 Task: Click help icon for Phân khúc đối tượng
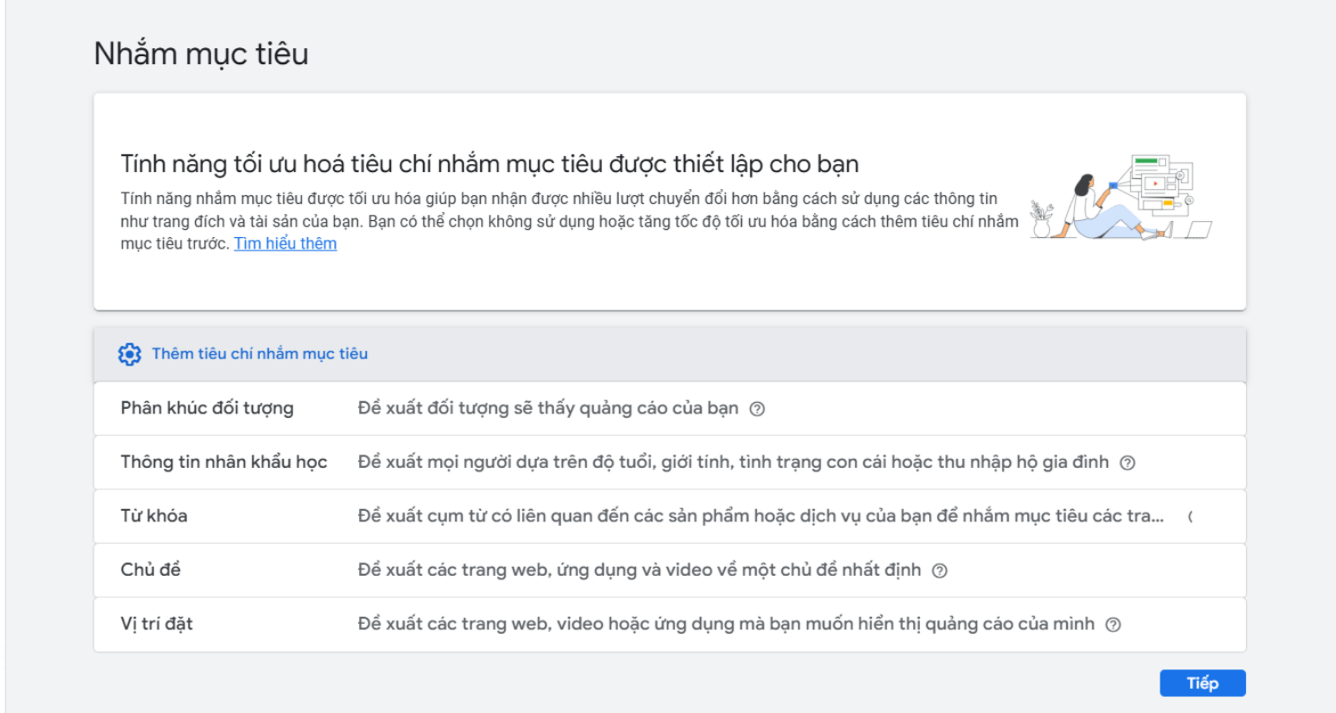[757, 409]
